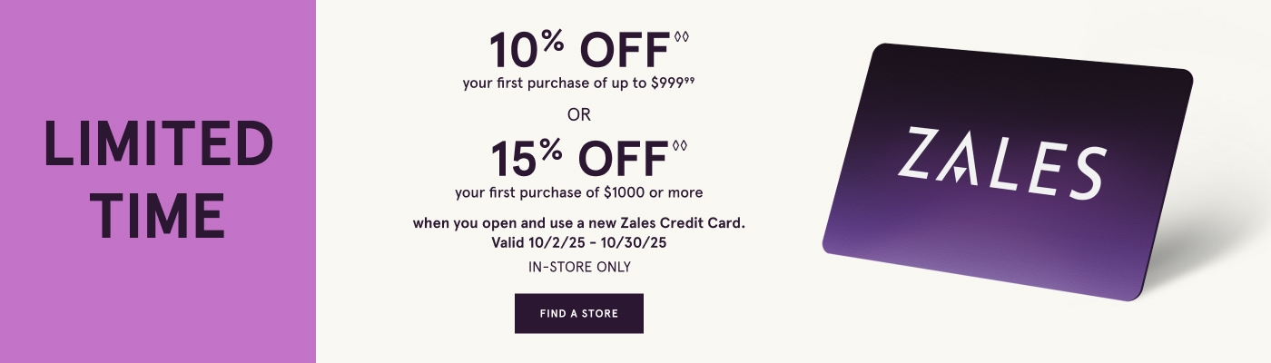1271x363 pixels.
Task: Click 'when you open and use' text line
Action: click(x=504, y=222)
